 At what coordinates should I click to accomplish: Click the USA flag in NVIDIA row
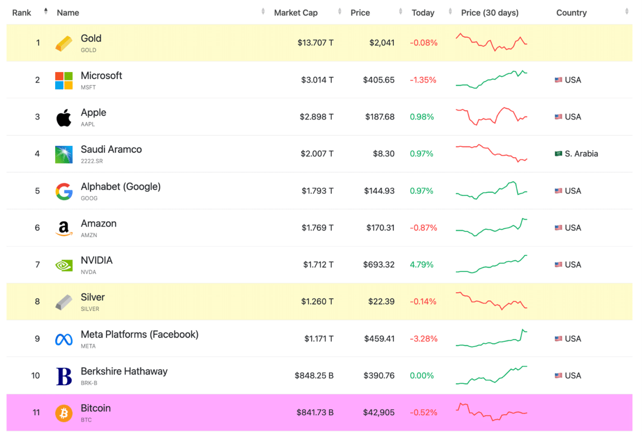[559, 264]
